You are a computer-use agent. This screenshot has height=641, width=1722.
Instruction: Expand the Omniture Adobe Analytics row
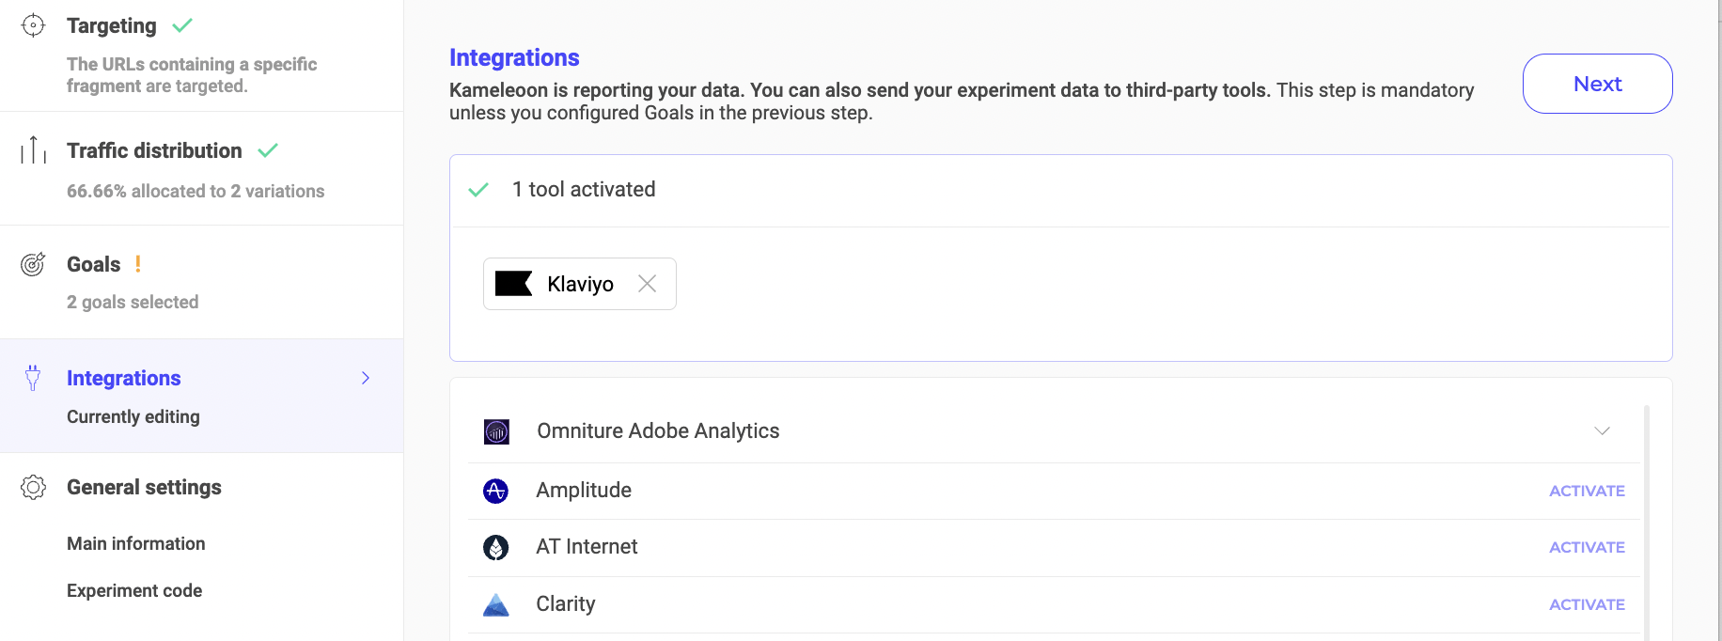[1602, 430]
